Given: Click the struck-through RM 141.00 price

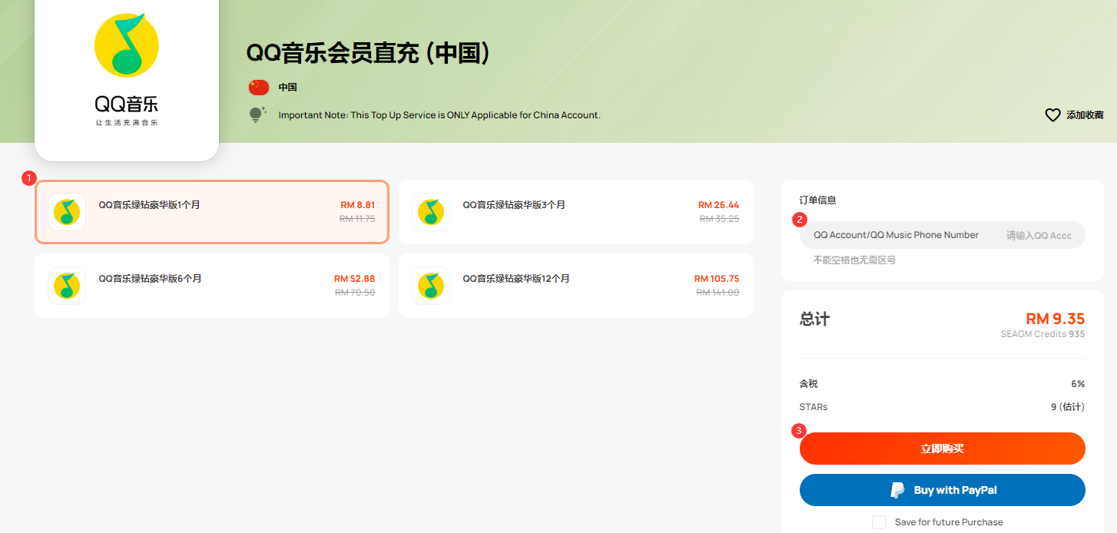Looking at the screenshot, I should 718,293.
